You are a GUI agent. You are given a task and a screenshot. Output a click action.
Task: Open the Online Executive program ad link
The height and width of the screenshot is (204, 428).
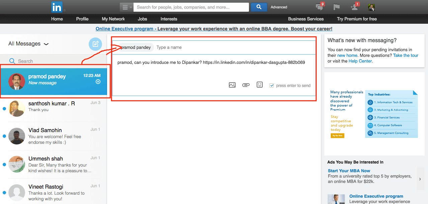pyautogui.click(x=376, y=196)
